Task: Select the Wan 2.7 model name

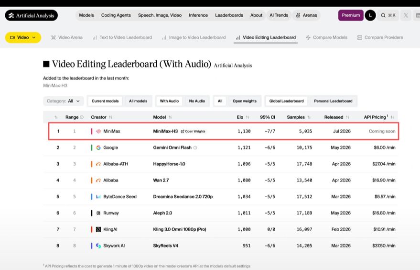Action: pos(161,180)
